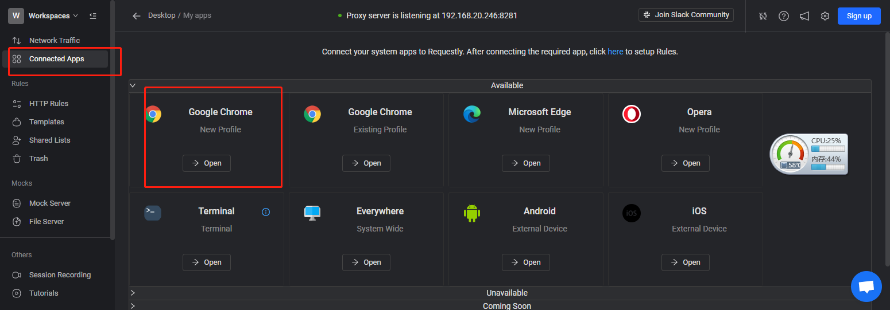Click the File Server icon
The height and width of the screenshot is (310, 890).
[x=17, y=221]
